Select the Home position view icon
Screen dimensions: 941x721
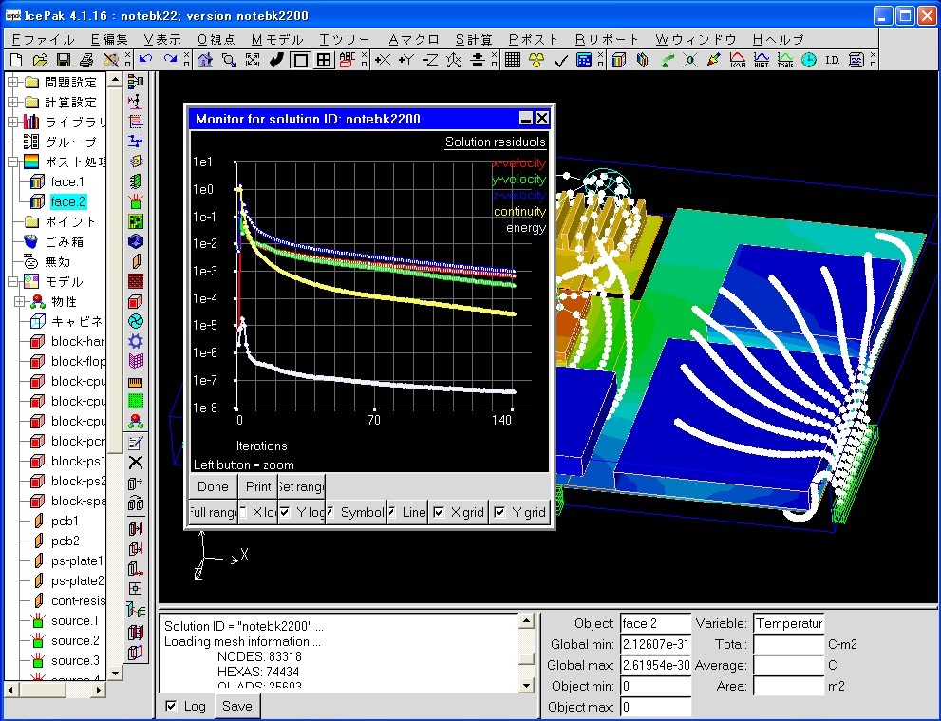(205, 60)
